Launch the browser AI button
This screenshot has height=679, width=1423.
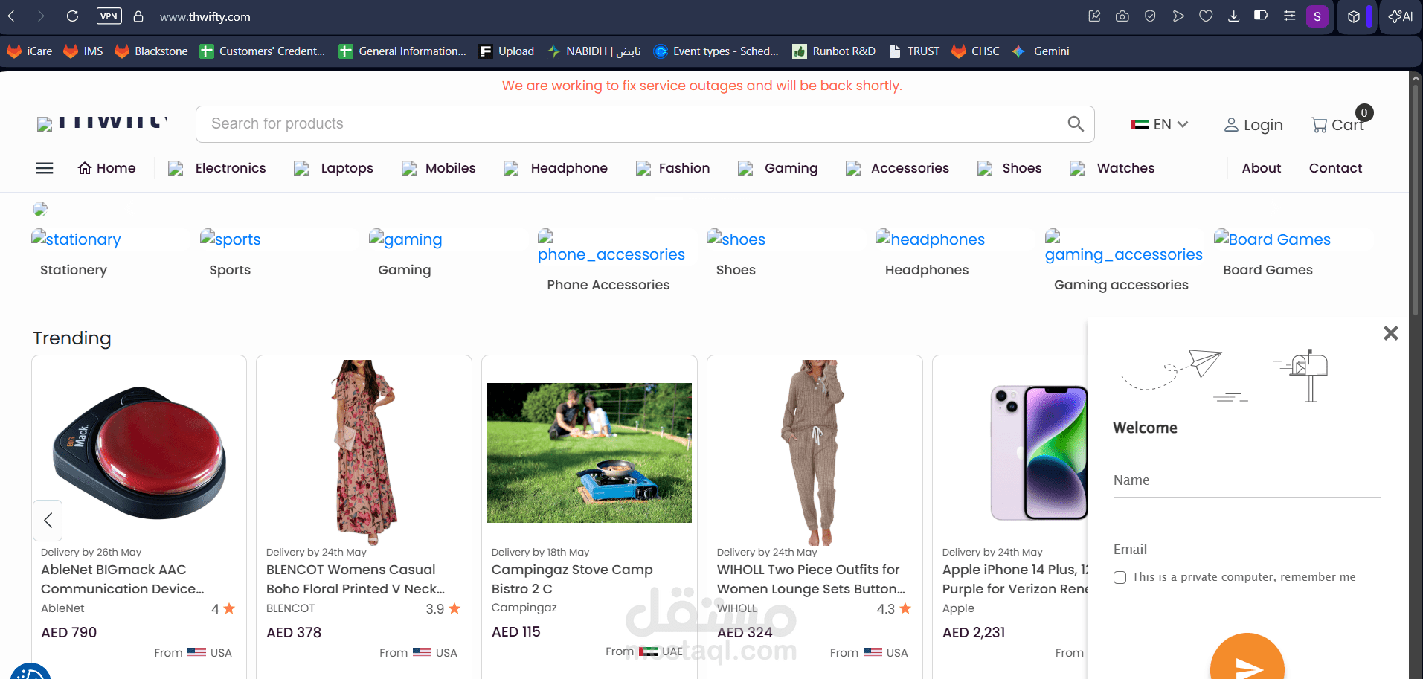[1401, 16]
